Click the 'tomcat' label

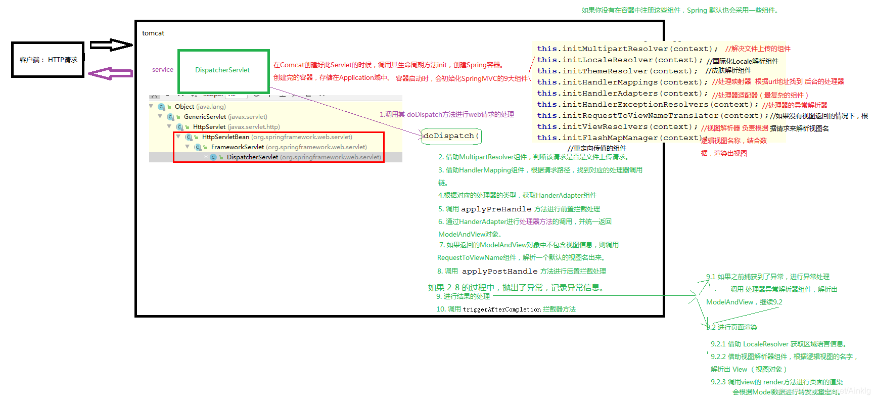tap(153, 33)
